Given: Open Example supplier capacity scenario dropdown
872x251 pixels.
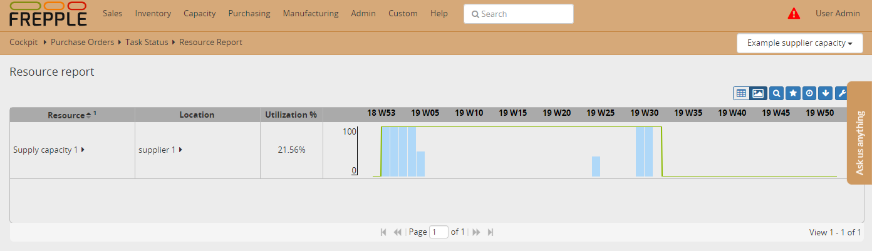Looking at the screenshot, I should pos(800,43).
